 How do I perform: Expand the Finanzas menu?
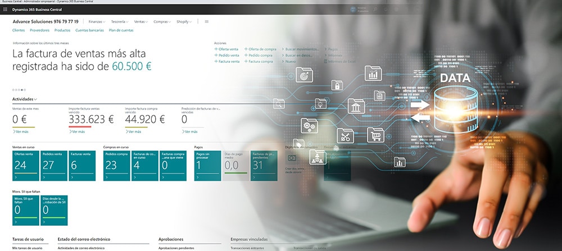click(97, 22)
